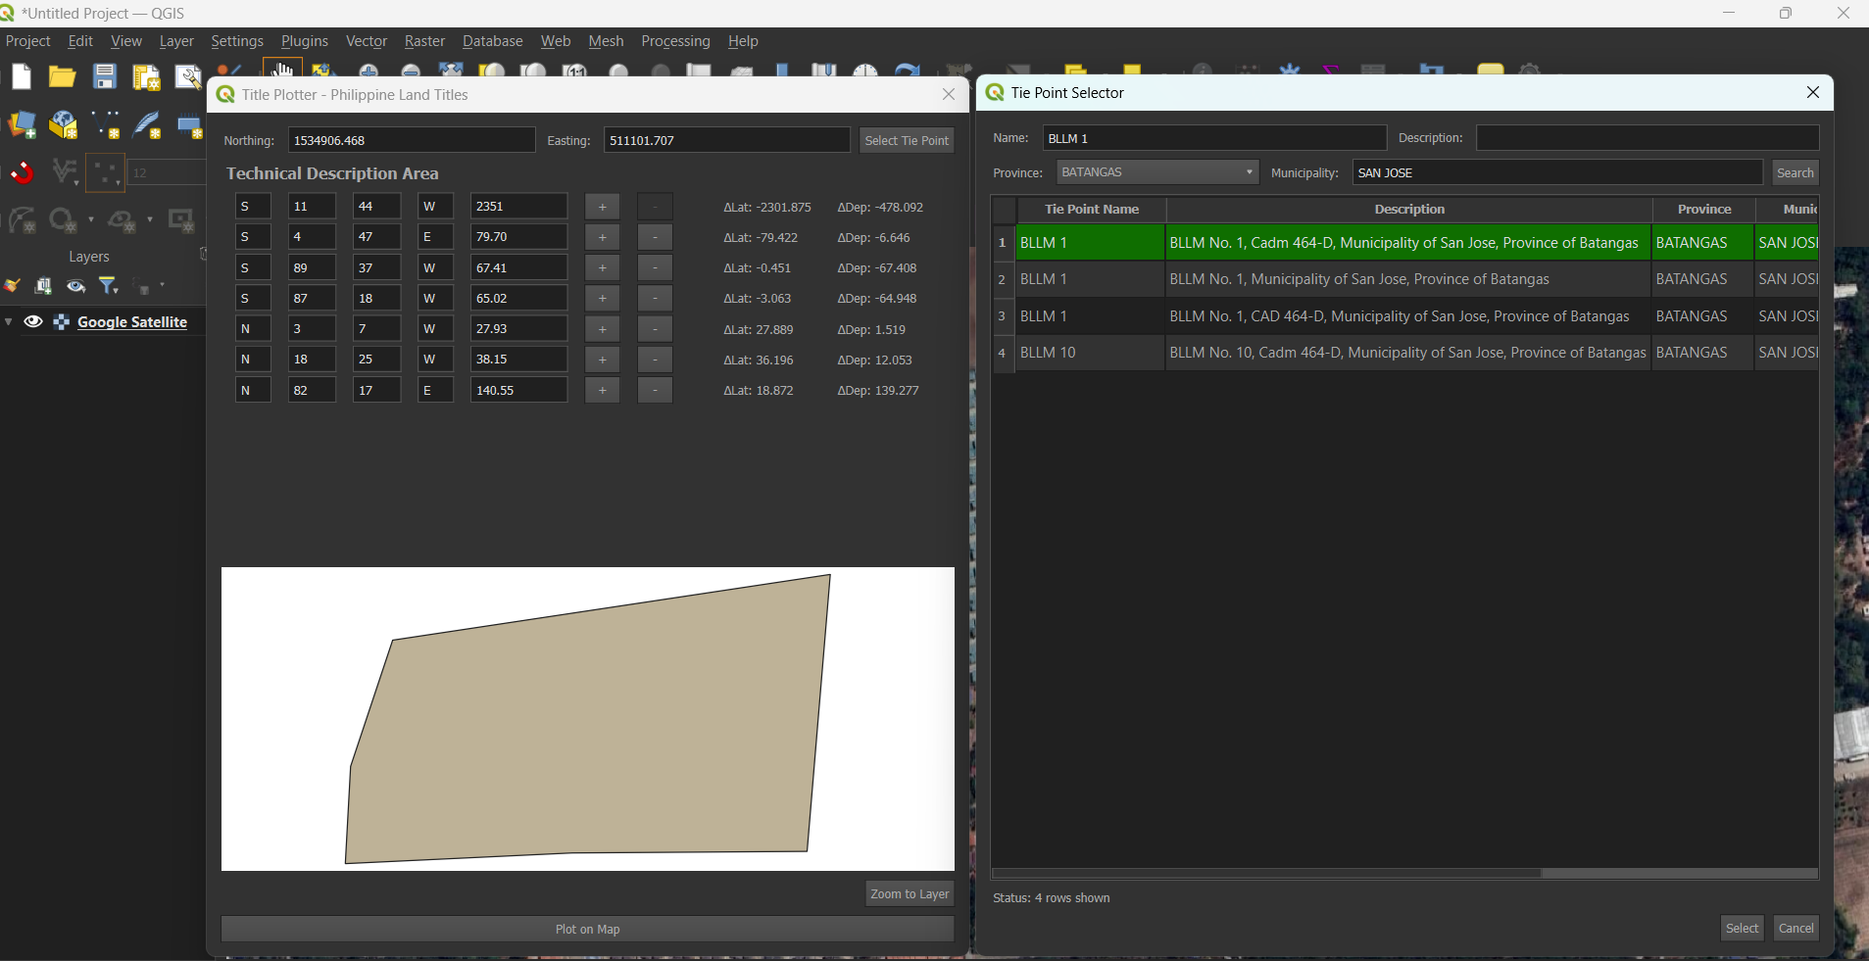Click the Easting input field
The height and width of the screenshot is (961, 1869).
point(726,140)
